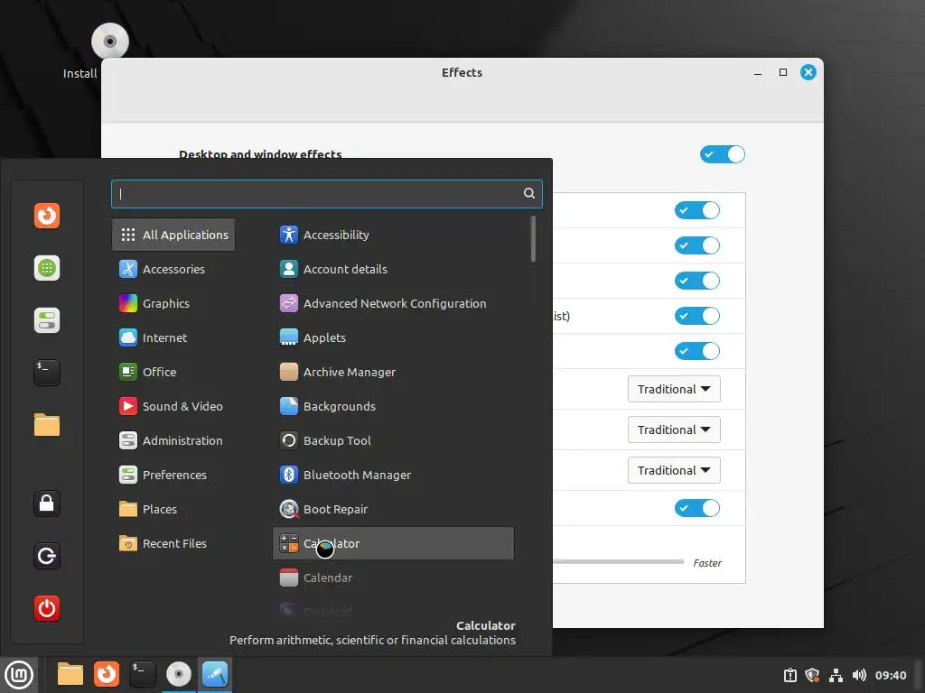Click the red Quit power icon
The image size is (925, 693).
(47, 608)
